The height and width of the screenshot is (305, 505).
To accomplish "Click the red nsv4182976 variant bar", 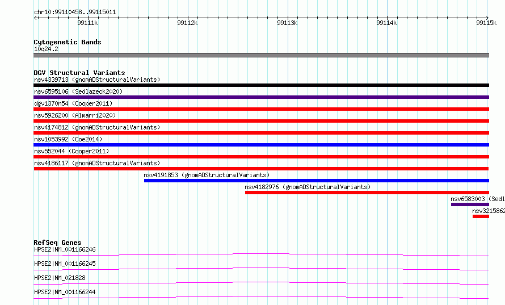I will 367,193.
